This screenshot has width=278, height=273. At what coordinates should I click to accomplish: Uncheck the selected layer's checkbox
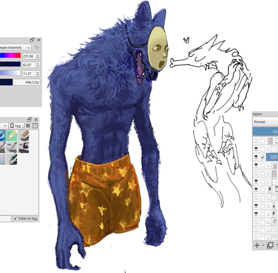pos(263,157)
